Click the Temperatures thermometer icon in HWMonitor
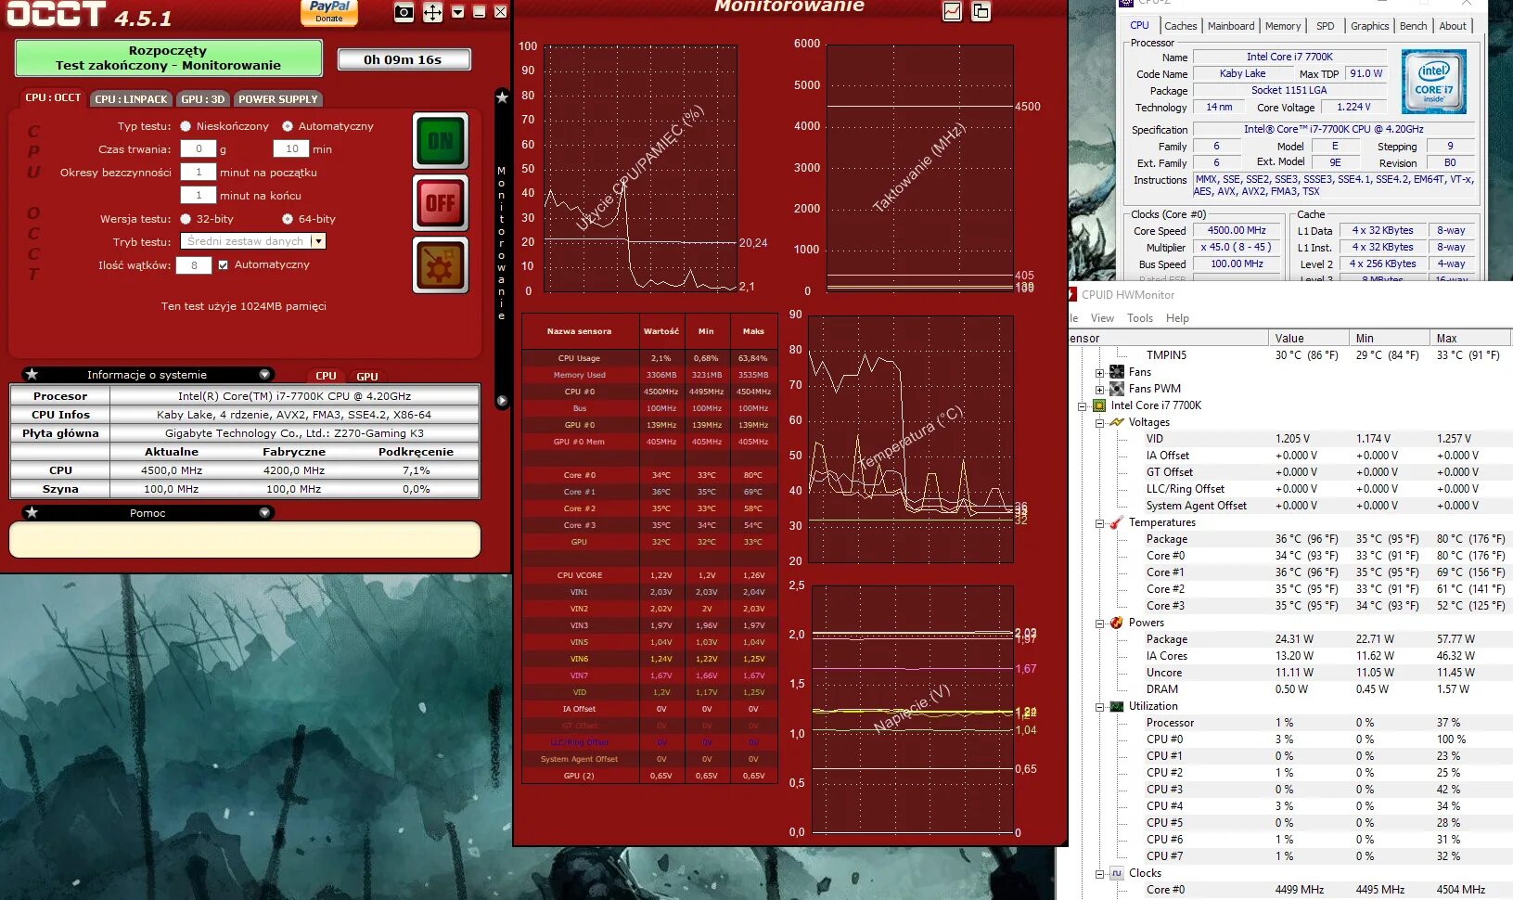 pyautogui.click(x=1117, y=522)
